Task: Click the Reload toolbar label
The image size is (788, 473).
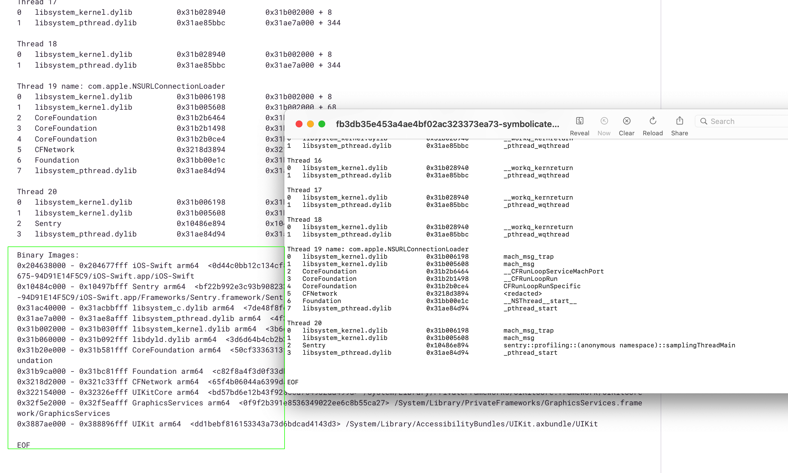Action: pyautogui.click(x=652, y=133)
